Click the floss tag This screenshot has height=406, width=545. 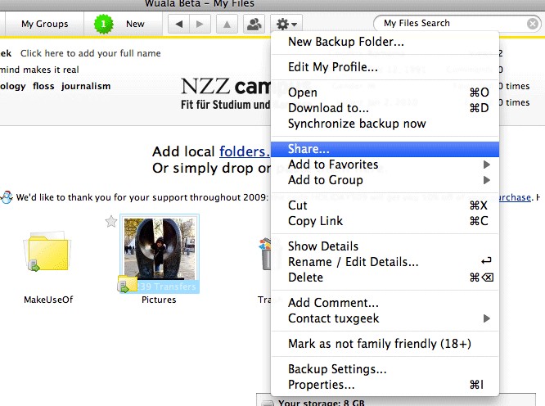coord(43,86)
